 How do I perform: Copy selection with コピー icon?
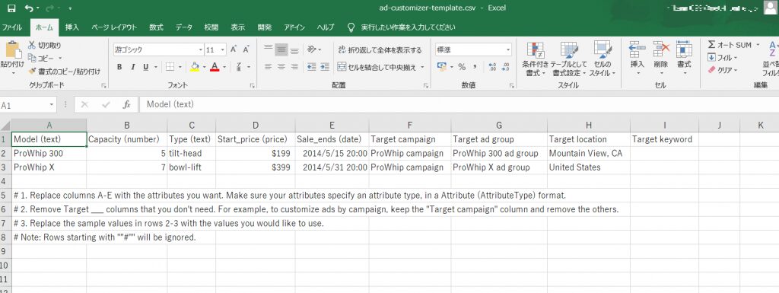(41, 58)
